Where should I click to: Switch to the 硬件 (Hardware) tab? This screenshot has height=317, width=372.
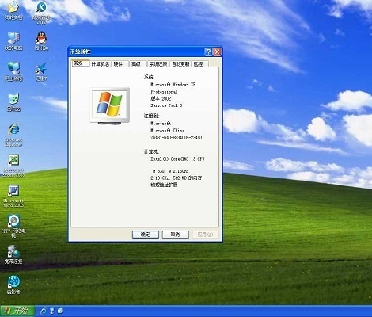click(120, 64)
